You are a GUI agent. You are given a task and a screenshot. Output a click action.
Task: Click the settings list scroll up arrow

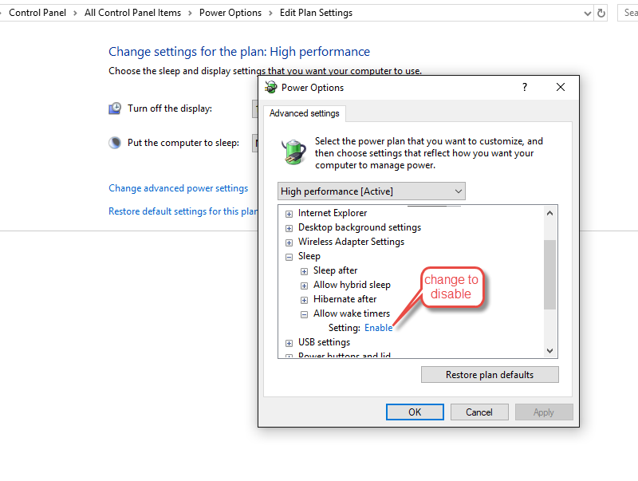coord(549,213)
